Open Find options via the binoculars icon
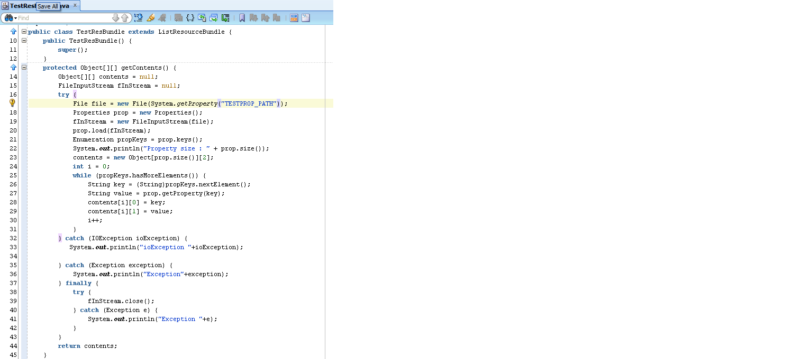Screen dimensions: 810x359 click(x=8, y=17)
